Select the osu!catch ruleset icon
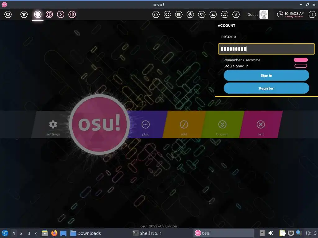The image size is (318, 238). click(61, 14)
